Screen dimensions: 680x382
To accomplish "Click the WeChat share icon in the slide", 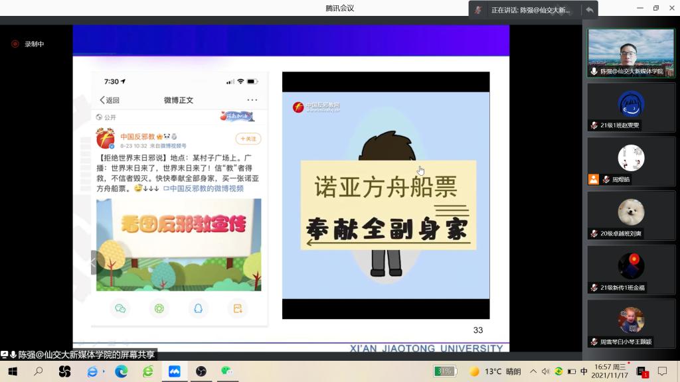I will tap(120, 308).
